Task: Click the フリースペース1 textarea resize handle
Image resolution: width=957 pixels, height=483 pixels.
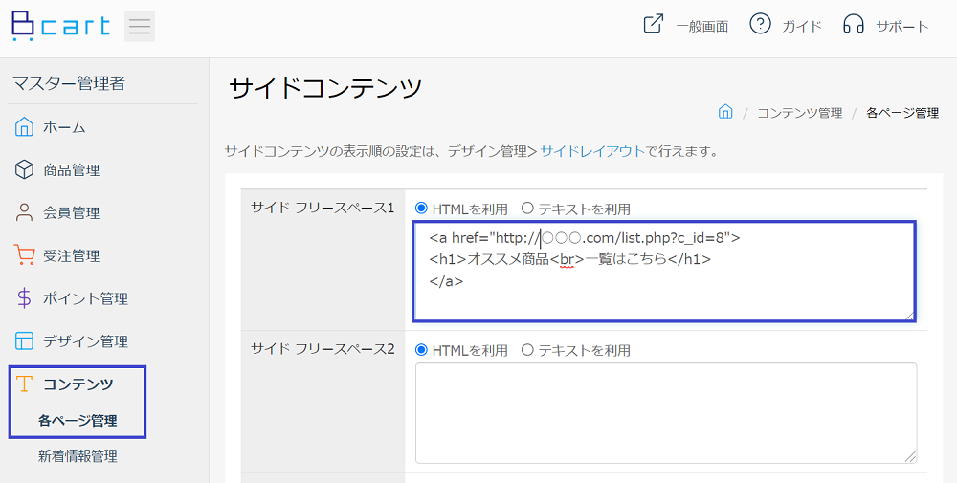Action: [x=909, y=315]
